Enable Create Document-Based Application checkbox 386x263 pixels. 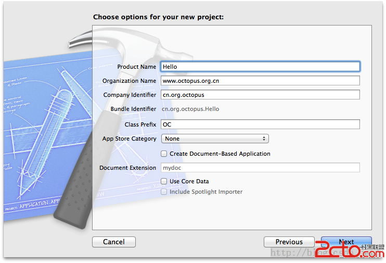[164, 154]
